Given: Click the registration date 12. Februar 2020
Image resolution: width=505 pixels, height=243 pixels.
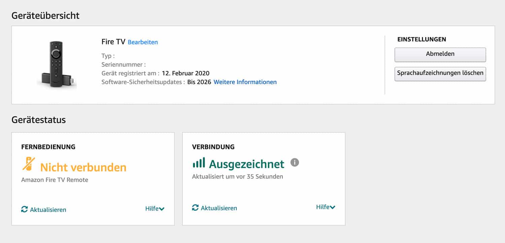Looking at the screenshot, I should click(186, 73).
